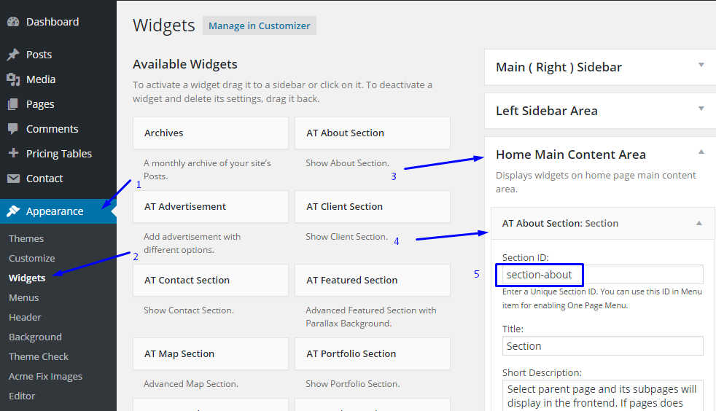
Task: Open Customize submenu link
Action: pos(32,258)
